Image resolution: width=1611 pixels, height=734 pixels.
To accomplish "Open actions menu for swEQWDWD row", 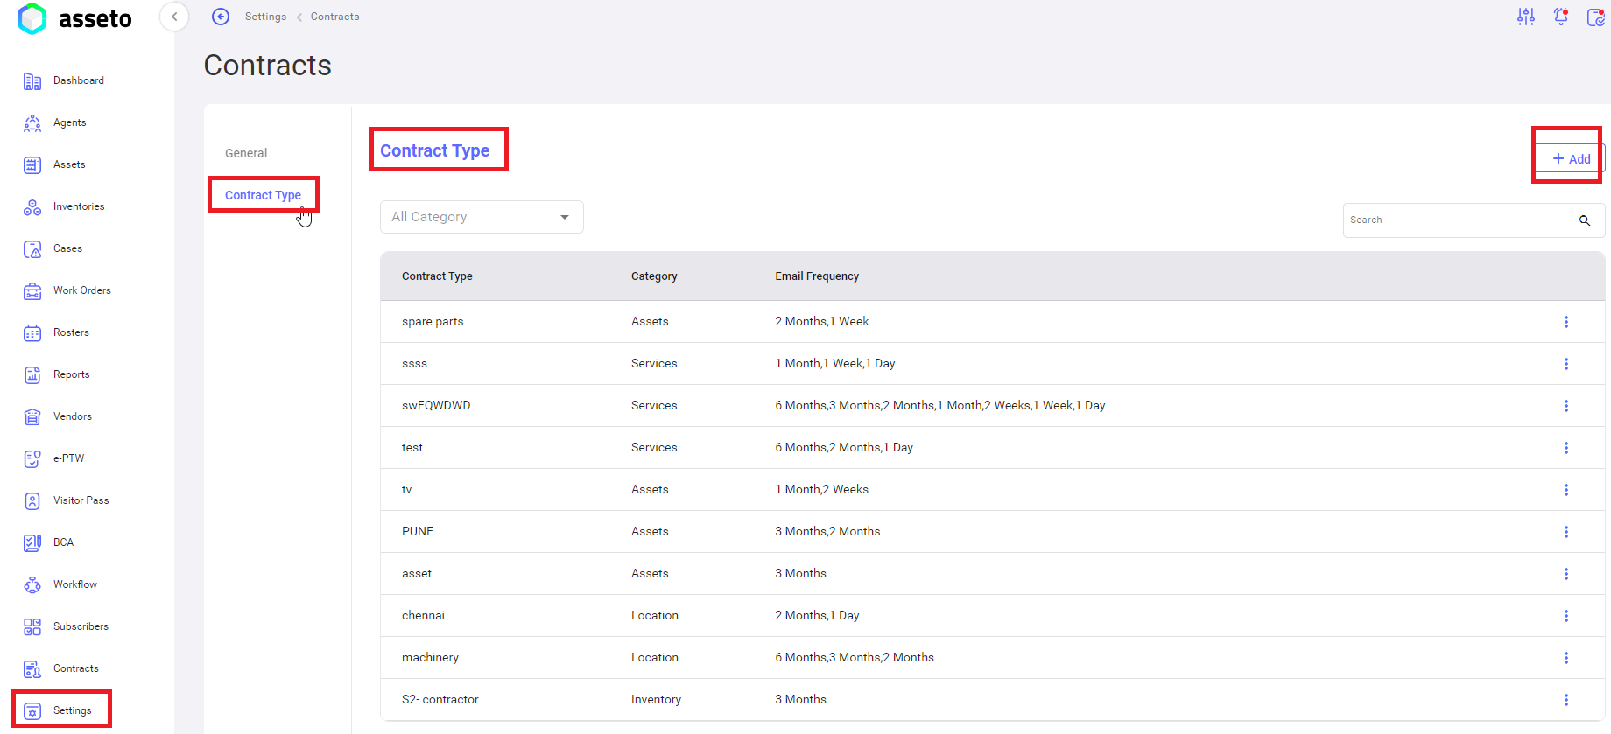I will click(x=1566, y=406).
